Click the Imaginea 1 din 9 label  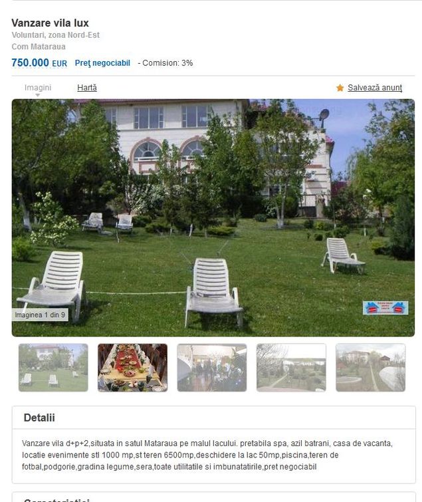40,314
